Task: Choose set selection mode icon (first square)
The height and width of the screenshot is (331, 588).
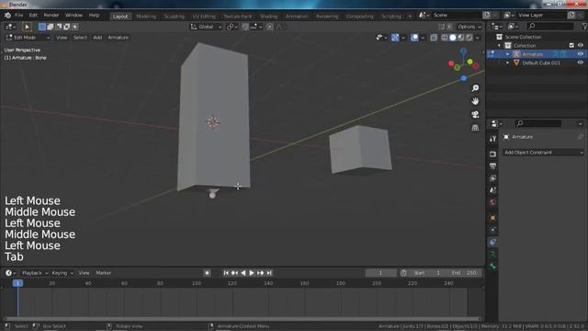Action: click(x=42, y=27)
